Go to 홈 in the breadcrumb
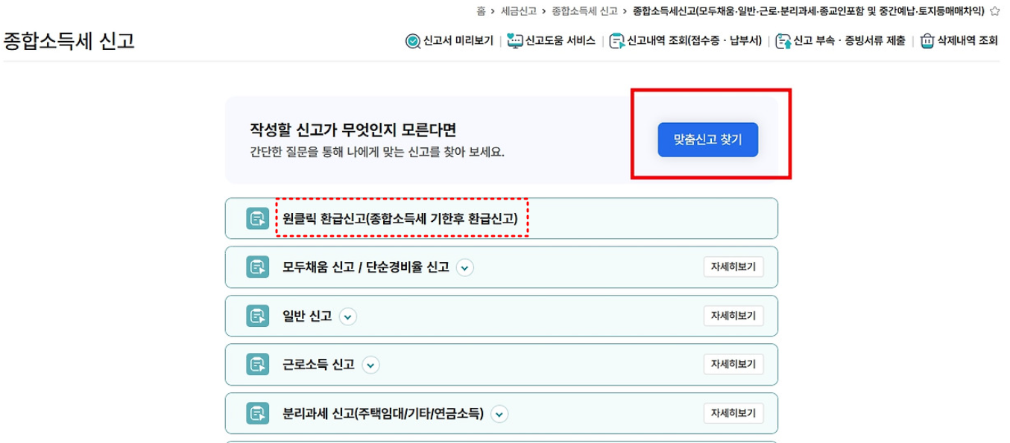 482,10
